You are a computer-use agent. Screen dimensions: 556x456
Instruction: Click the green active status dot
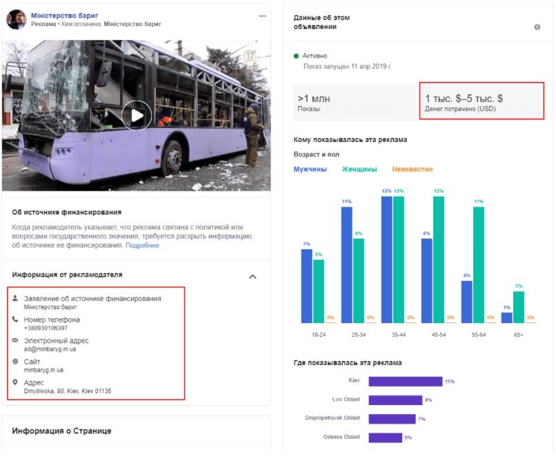click(x=297, y=56)
